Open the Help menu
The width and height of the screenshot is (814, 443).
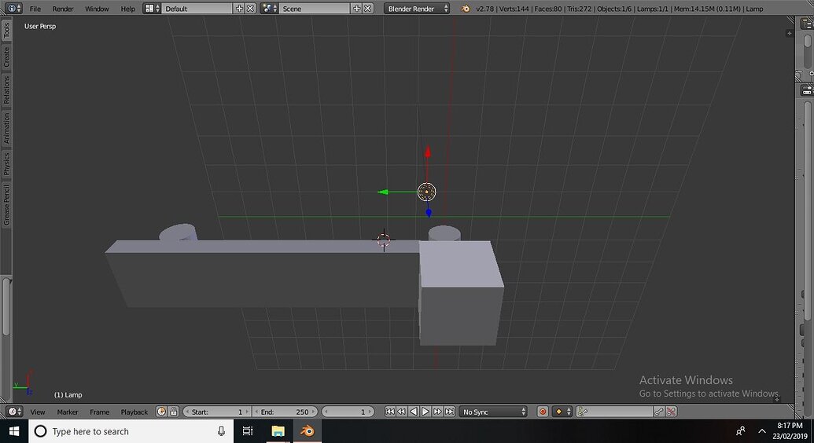point(127,9)
